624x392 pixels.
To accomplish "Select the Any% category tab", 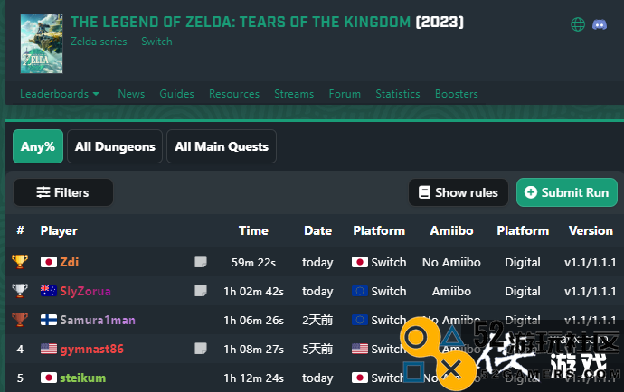I will pos(38,146).
